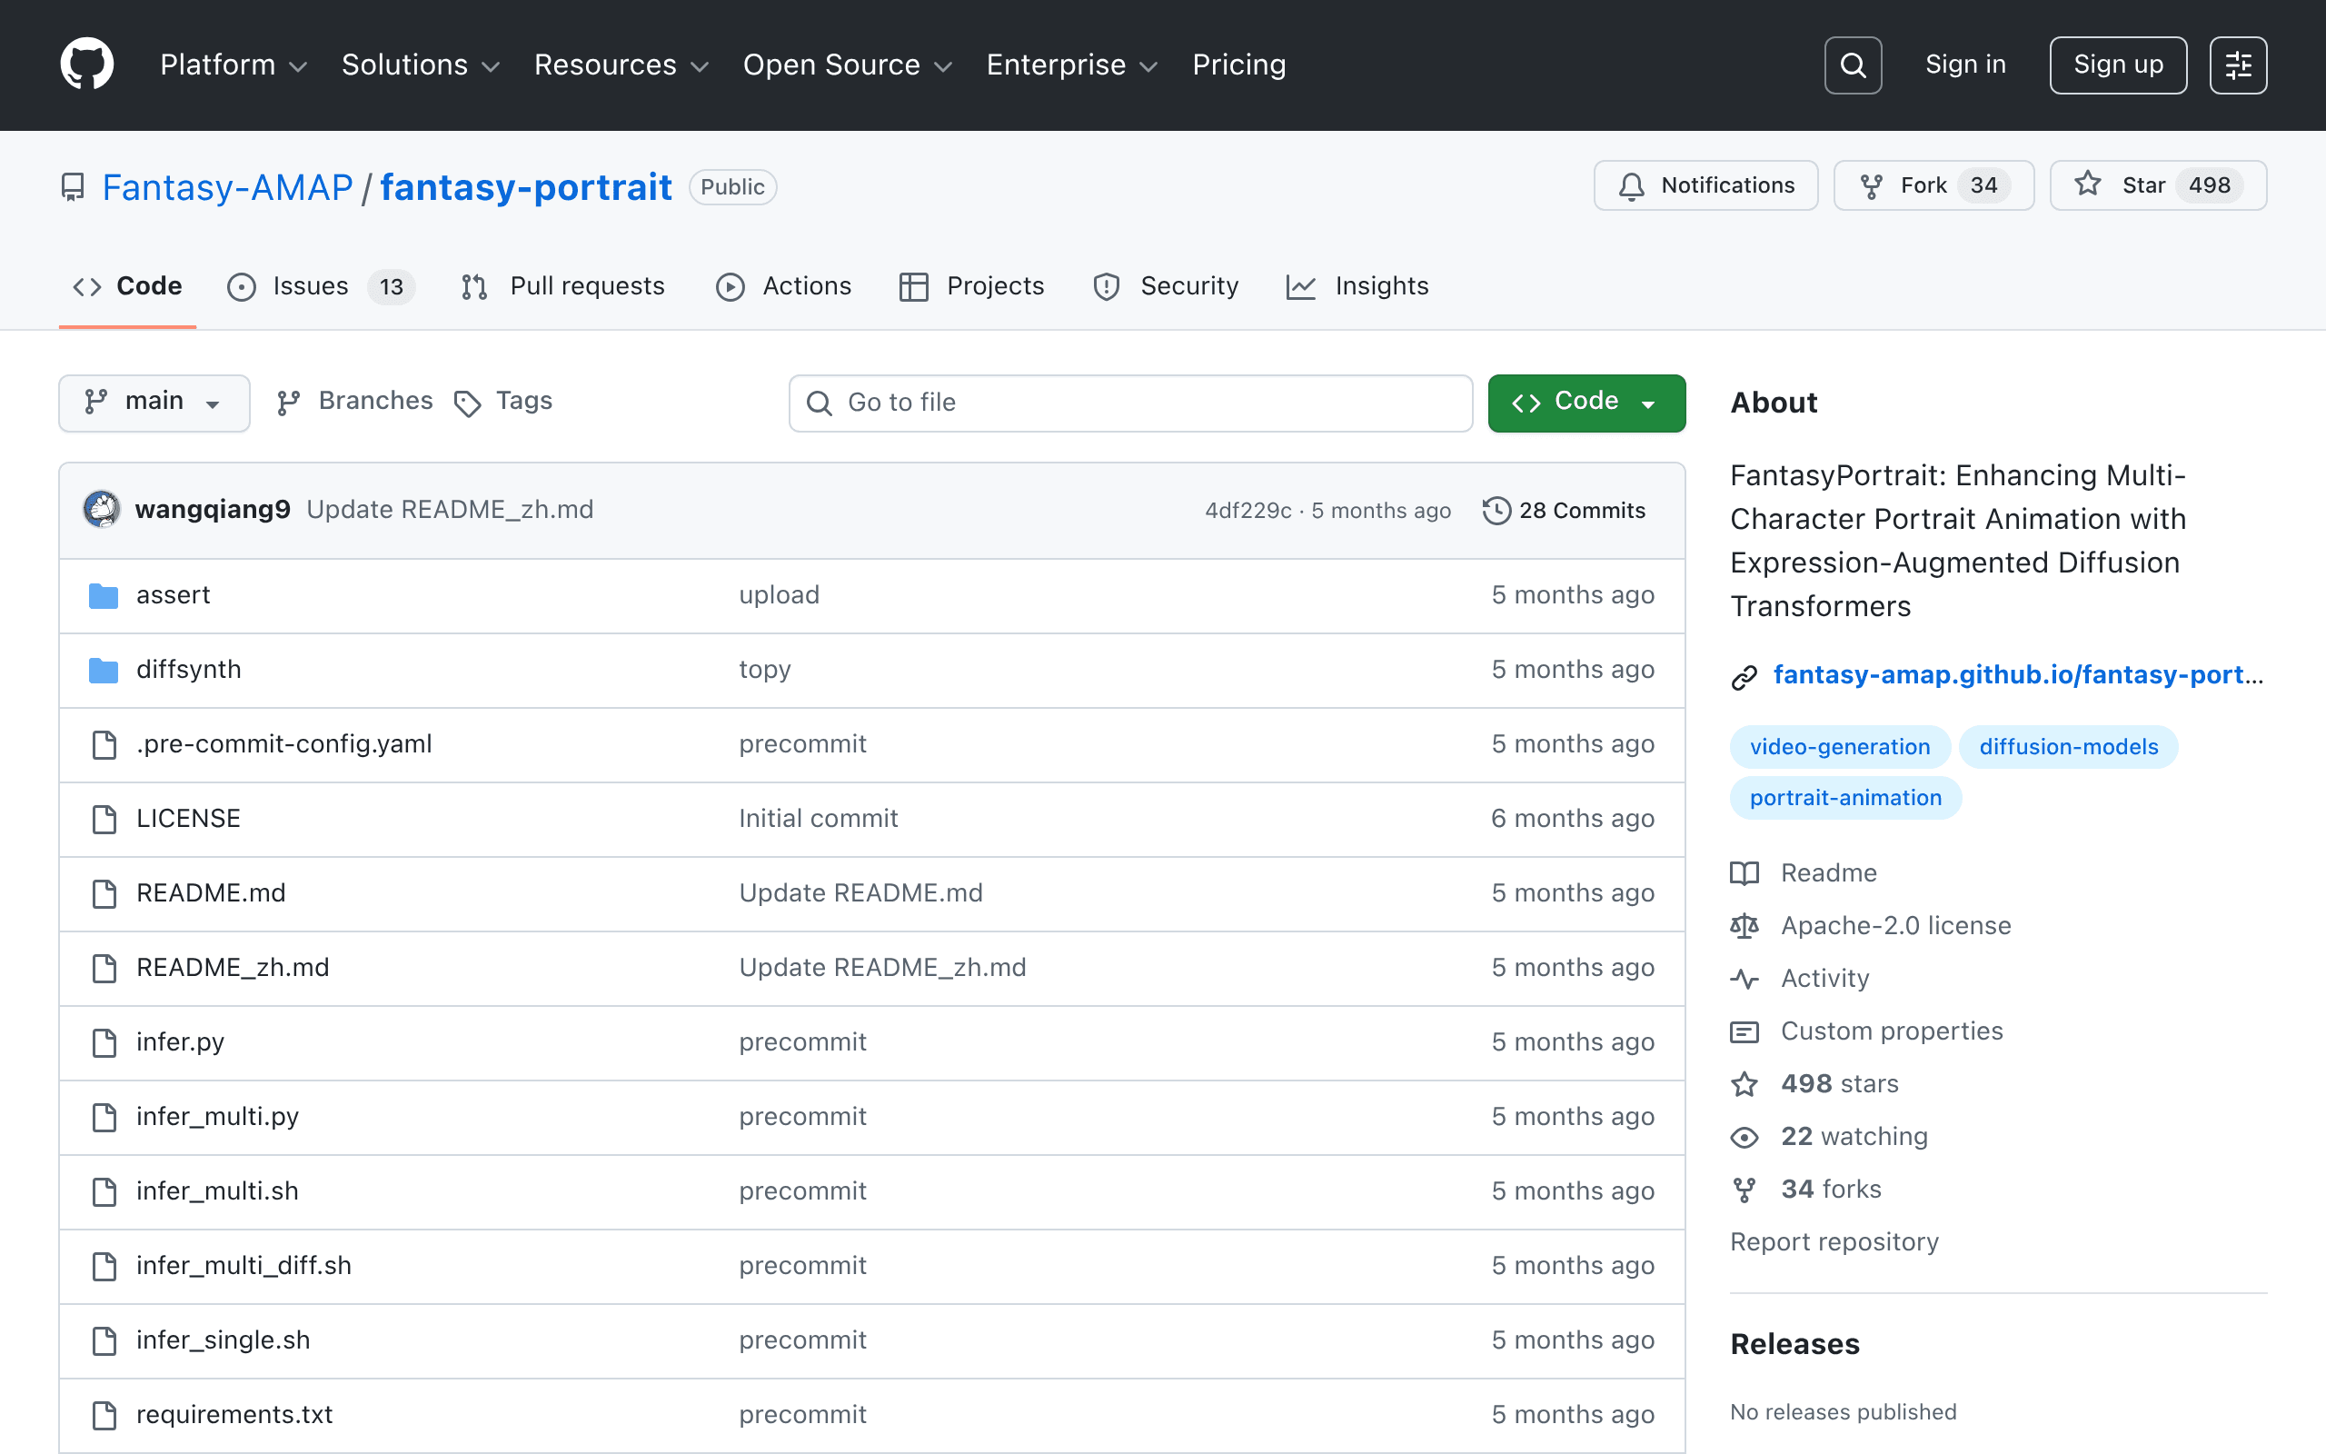Viewport: 2326px width, 1454px height.
Task: Select the Code tab
Action: point(127,286)
